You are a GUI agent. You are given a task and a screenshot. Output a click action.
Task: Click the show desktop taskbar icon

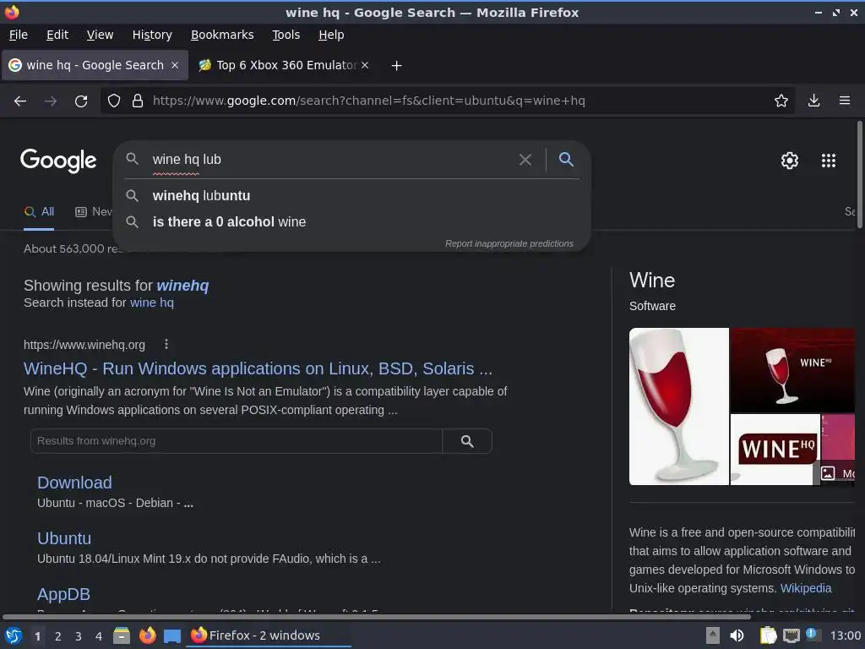point(172,635)
